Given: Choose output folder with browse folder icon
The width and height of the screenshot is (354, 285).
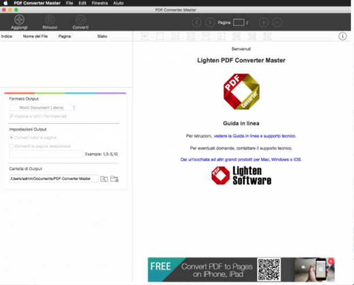Looking at the screenshot, I should tap(114, 179).
